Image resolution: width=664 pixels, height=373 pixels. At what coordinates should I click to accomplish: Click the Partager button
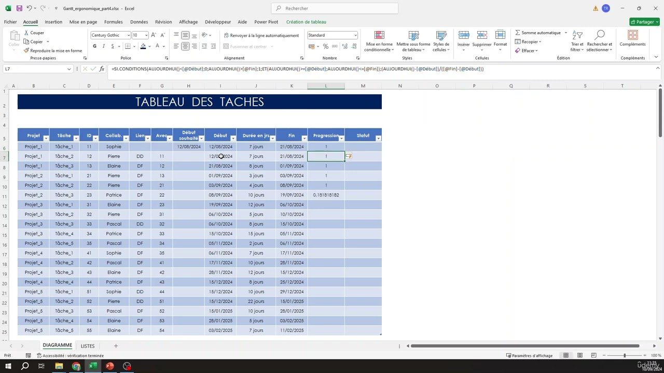click(644, 22)
